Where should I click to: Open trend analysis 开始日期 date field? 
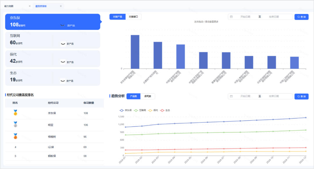pyautogui.click(x=245, y=96)
